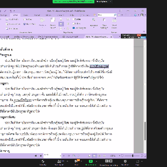Click the Find search magnifier icon
This screenshot has width=167, height=167.
click(115, 15)
